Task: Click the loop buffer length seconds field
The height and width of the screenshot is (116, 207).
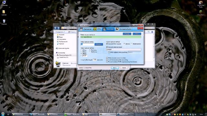Action: point(95,60)
